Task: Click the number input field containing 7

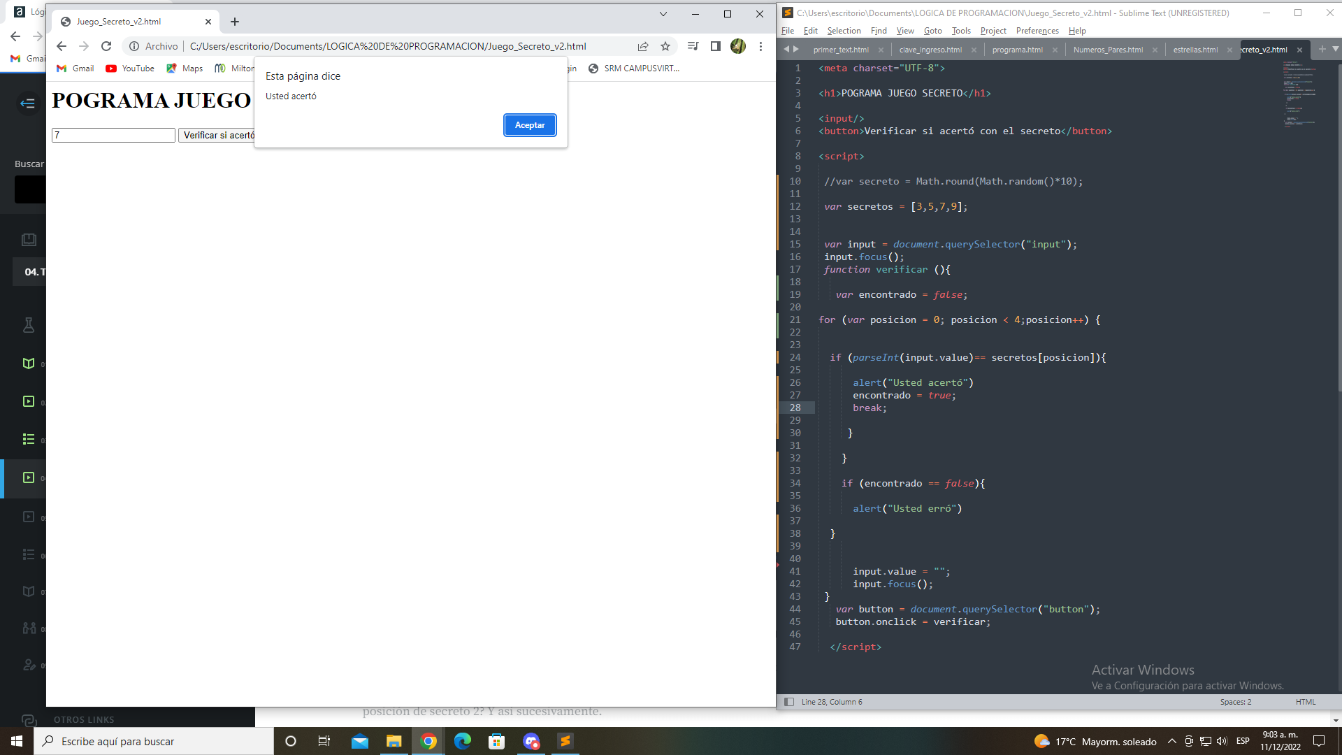Action: click(x=113, y=135)
